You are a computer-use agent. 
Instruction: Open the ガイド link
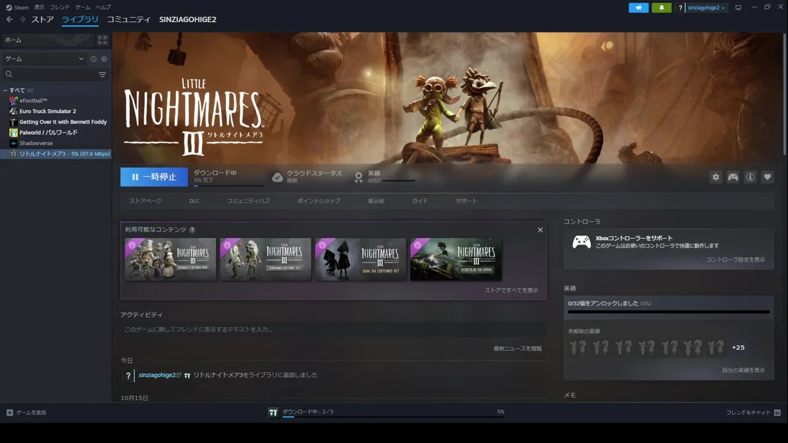tap(420, 201)
